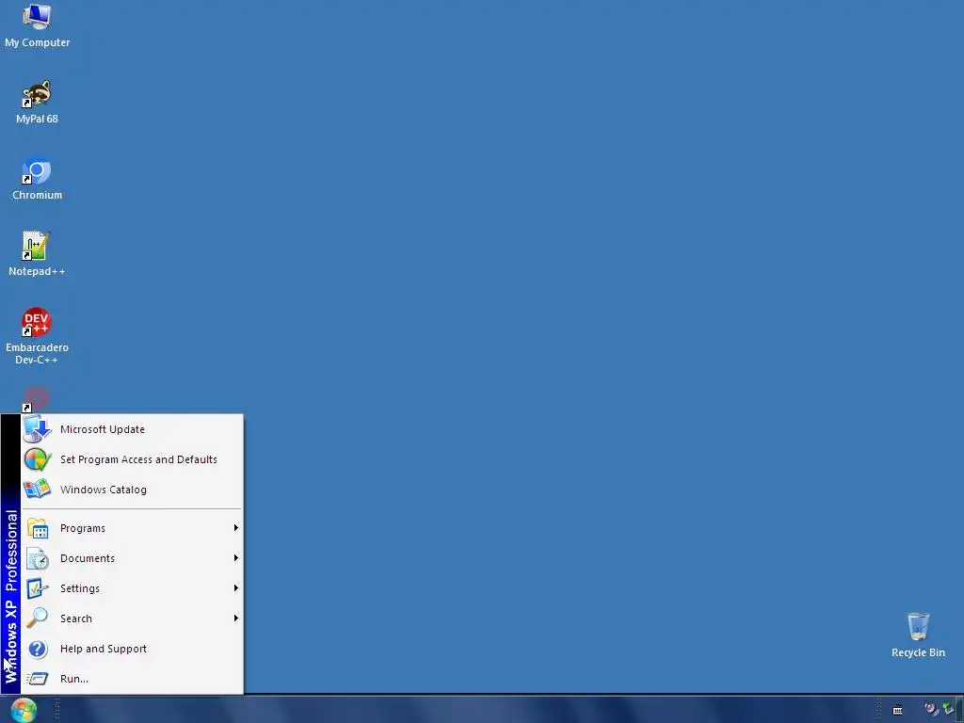Expand the Search submenu arrow
Screen dimensions: 964x723
tap(235, 618)
